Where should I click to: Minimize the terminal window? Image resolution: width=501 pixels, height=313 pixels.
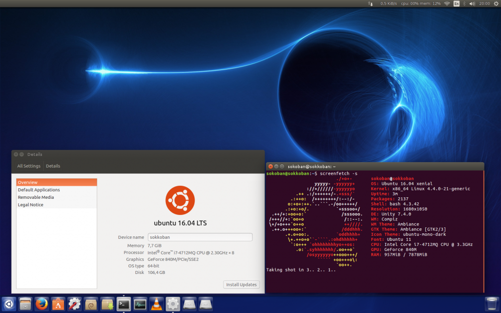coord(277,166)
